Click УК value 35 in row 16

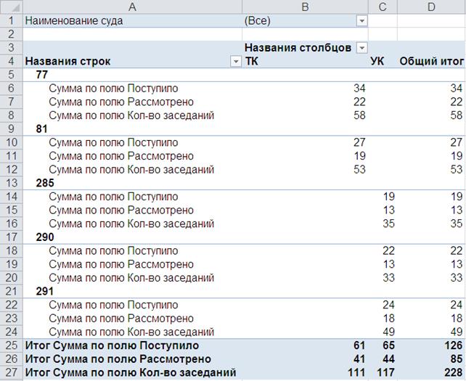[389, 224]
